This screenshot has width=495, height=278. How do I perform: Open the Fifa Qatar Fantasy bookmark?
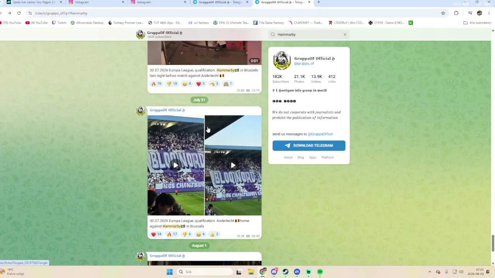269,23
